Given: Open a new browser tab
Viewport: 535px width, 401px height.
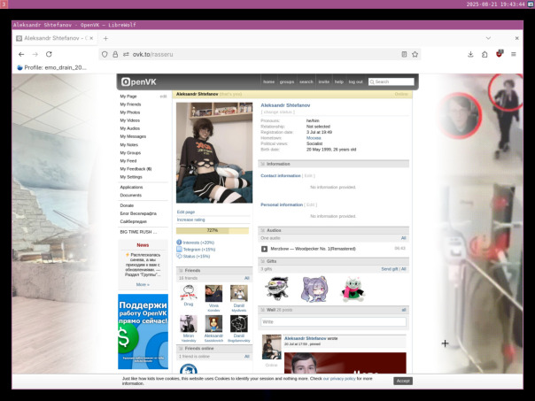Looking at the screenshot, I should pos(105,38).
